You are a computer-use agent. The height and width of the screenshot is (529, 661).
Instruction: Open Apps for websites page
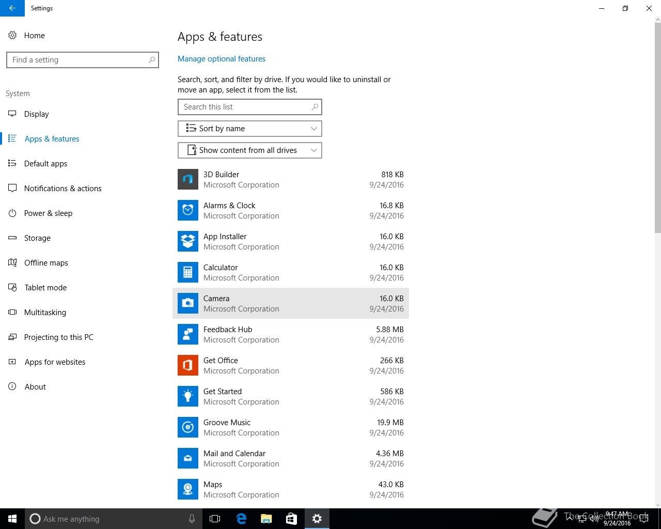[x=55, y=362]
